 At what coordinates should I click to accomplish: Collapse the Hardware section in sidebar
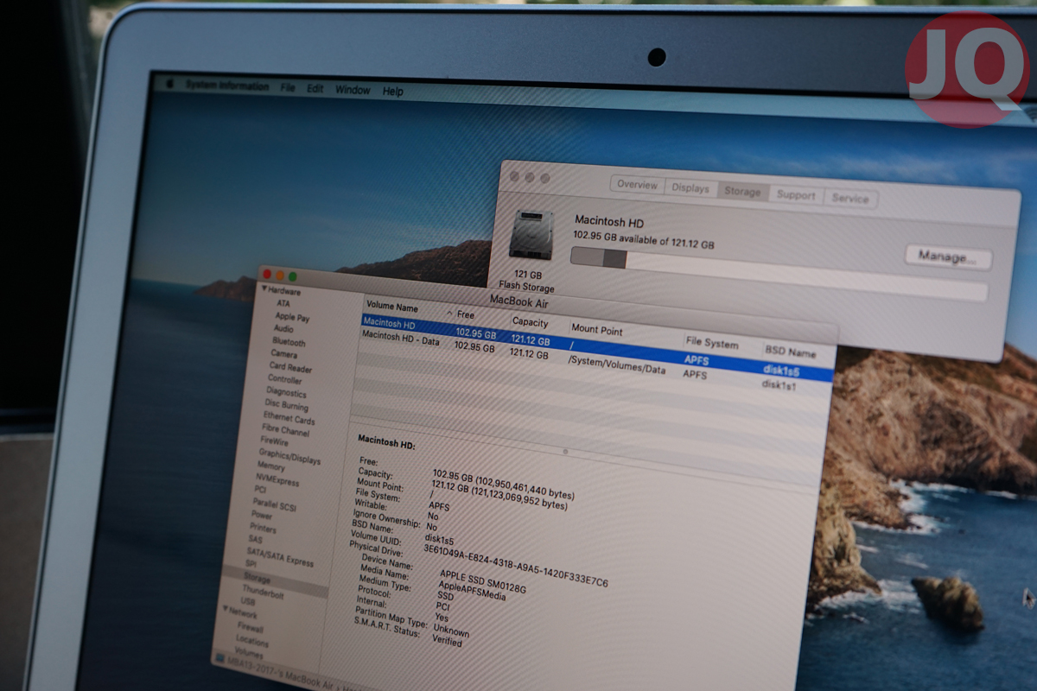(264, 289)
